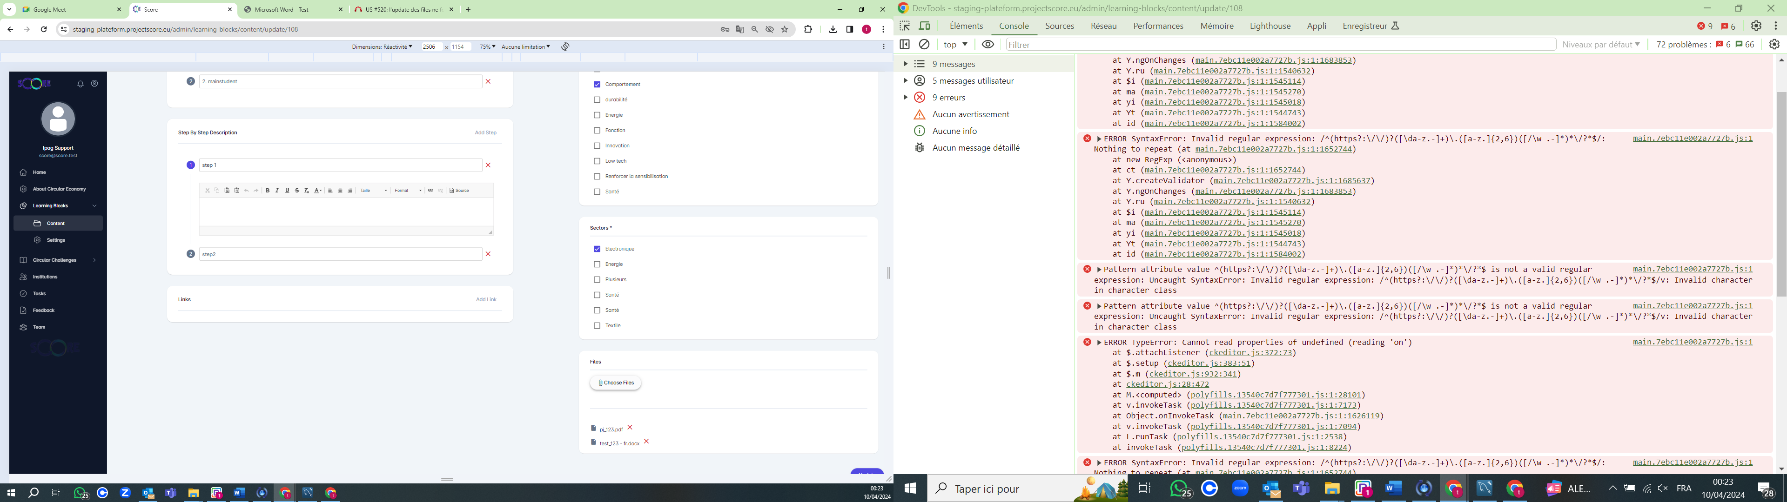Click the live expression eye icon
The image size is (1787, 502).
pos(988,44)
